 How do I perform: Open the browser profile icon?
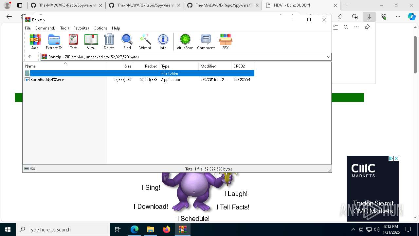click(x=7, y=5)
